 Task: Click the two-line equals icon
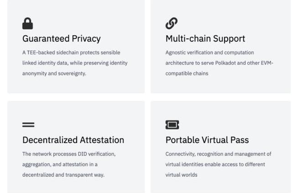(28, 125)
